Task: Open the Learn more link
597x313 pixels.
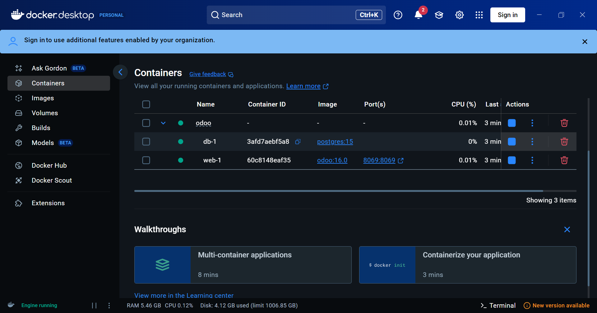Action: (303, 86)
